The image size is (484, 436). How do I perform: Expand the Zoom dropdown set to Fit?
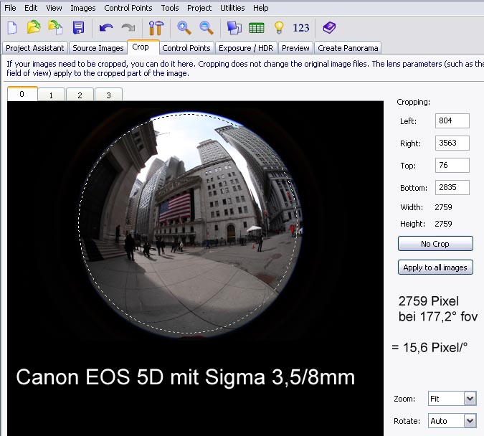(470, 398)
